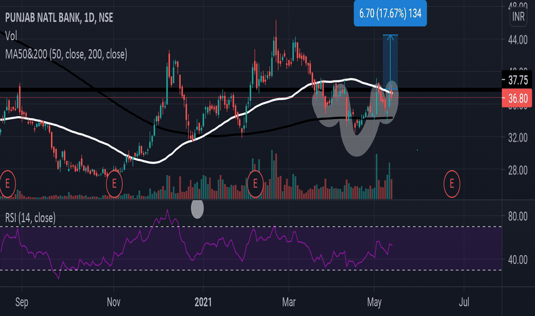
Task: Click the MA50&200 indicator legend
Action: (x=66, y=54)
